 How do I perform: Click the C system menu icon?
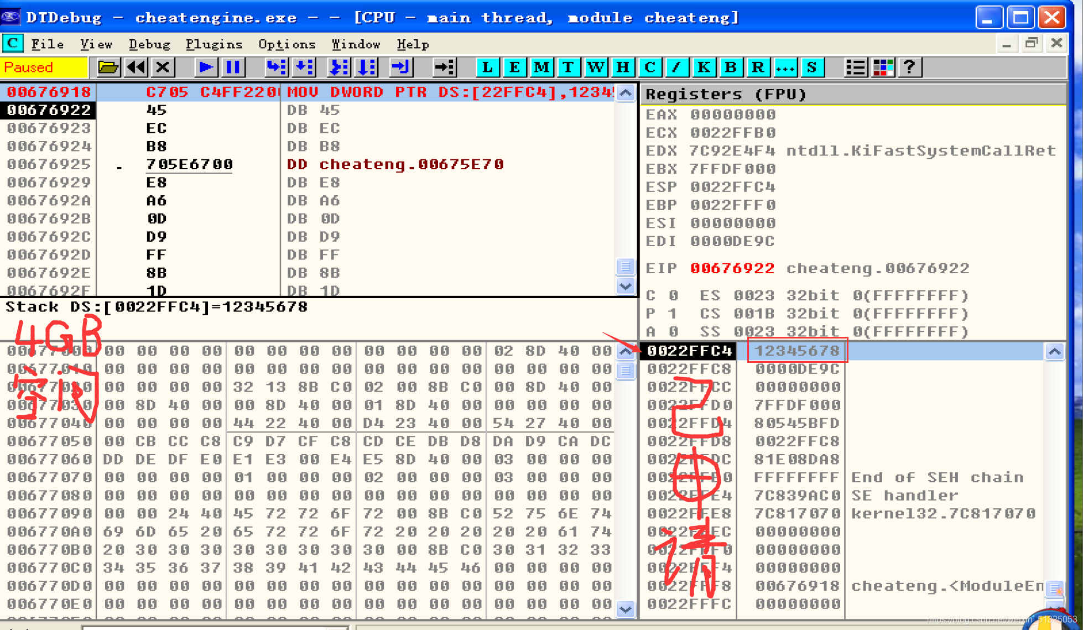[x=13, y=44]
